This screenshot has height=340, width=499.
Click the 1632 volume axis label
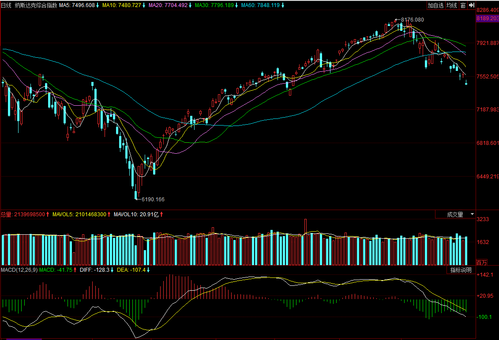point(482,242)
